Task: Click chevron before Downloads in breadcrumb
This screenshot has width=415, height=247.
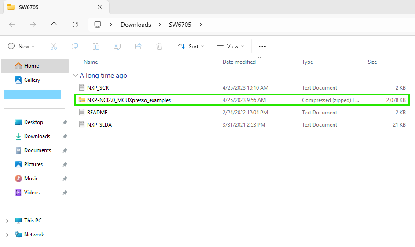Action: click(x=111, y=25)
